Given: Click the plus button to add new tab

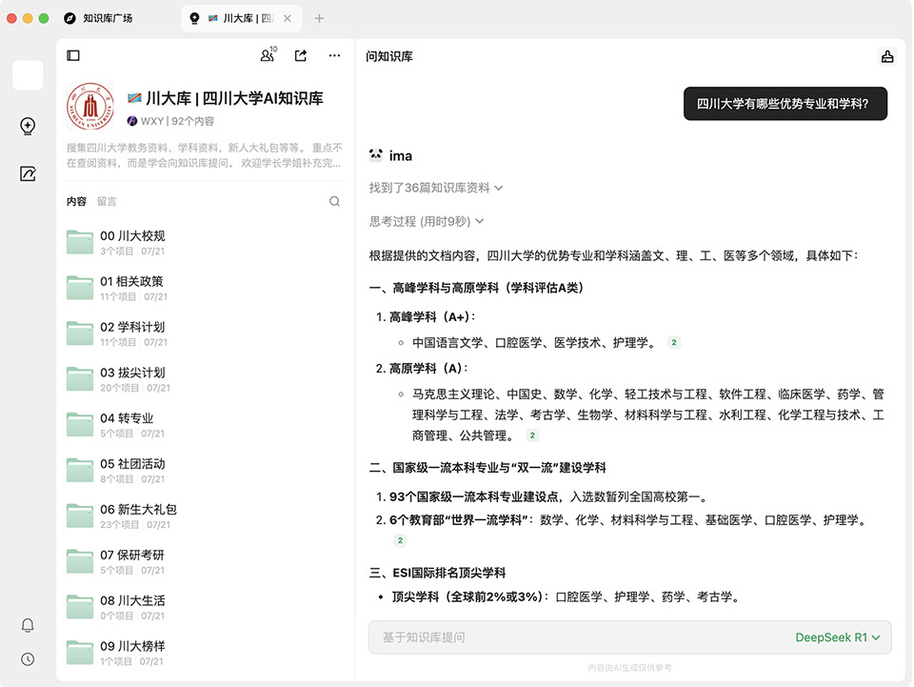Looking at the screenshot, I should [x=319, y=18].
